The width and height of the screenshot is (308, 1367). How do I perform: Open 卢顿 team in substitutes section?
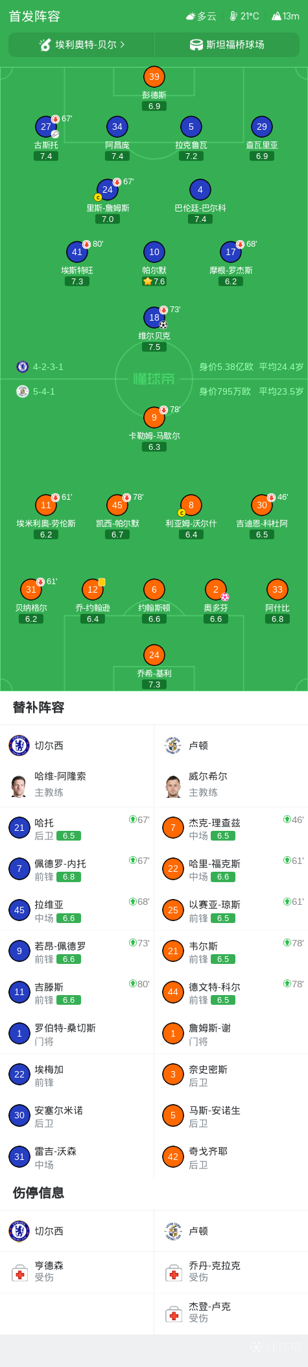click(x=231, y=746)
